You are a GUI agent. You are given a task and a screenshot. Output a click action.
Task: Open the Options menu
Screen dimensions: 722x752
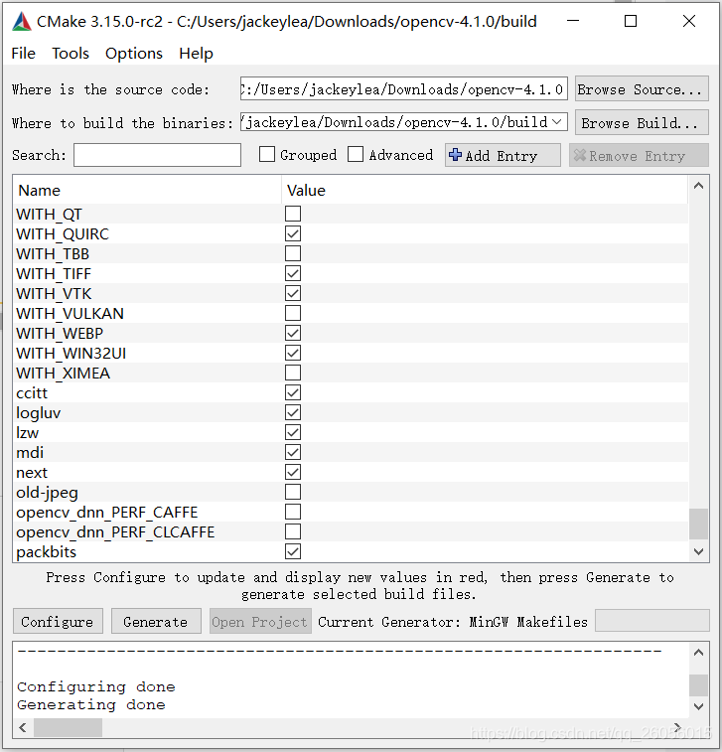(134, 54)
